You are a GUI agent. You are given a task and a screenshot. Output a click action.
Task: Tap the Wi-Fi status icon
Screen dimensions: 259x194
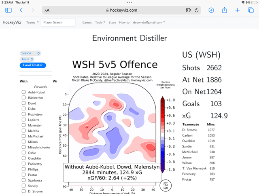[243, 2]
